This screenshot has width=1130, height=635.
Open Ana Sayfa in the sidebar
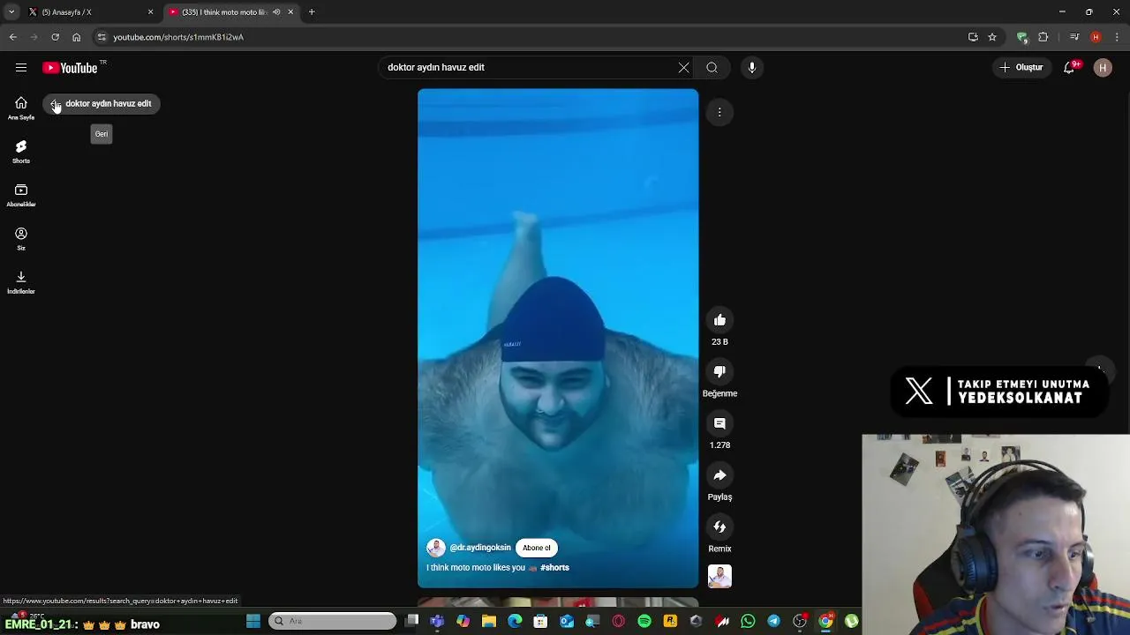pyautogui.click(x=21, y=108)
